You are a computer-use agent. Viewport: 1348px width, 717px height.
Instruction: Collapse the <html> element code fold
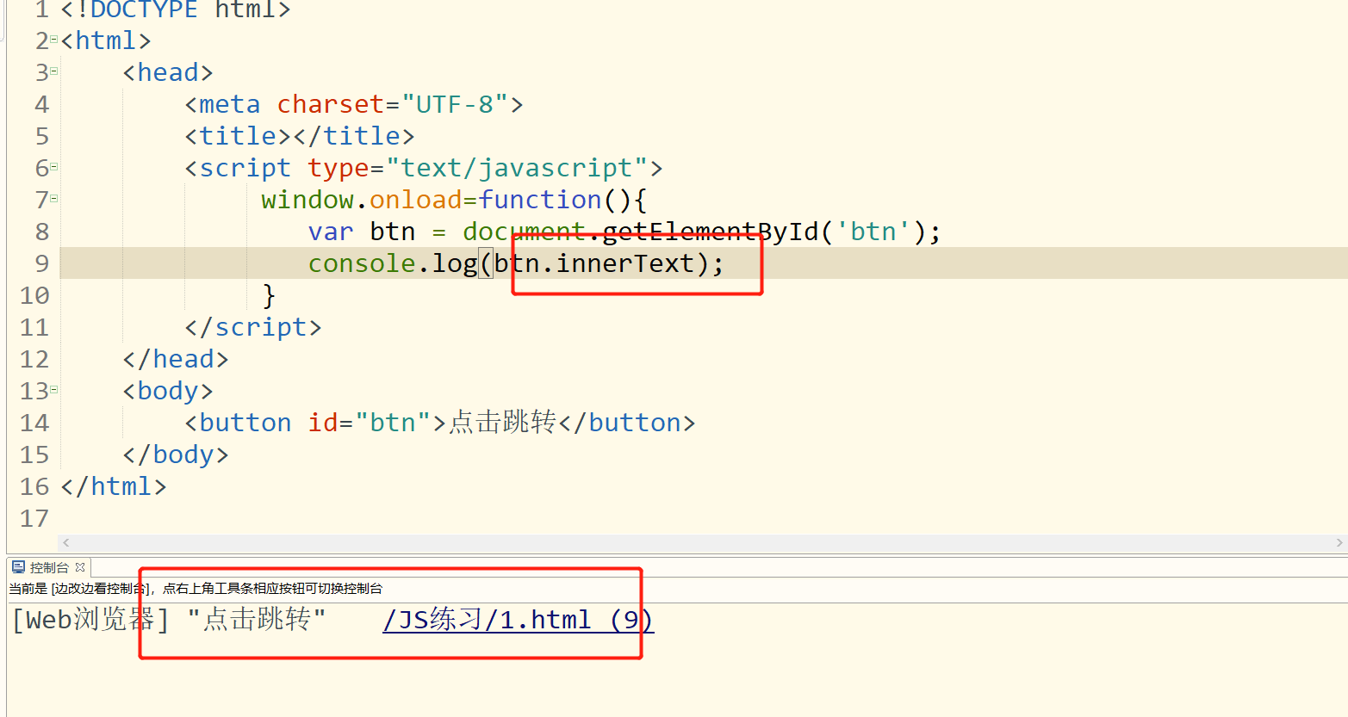(x=55, y=40)
